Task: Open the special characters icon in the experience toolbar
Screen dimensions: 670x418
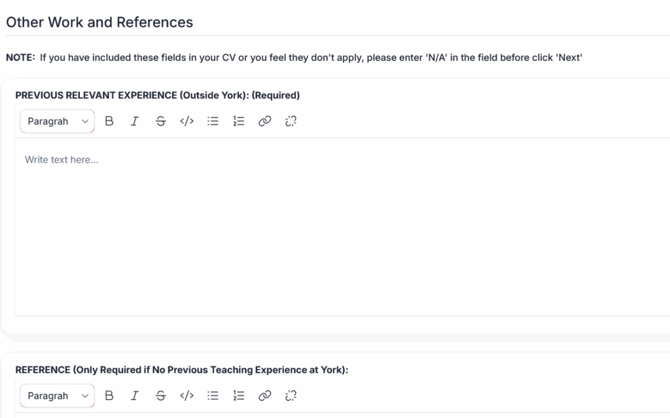Action: pyautogui.click(x=291, y=121)
